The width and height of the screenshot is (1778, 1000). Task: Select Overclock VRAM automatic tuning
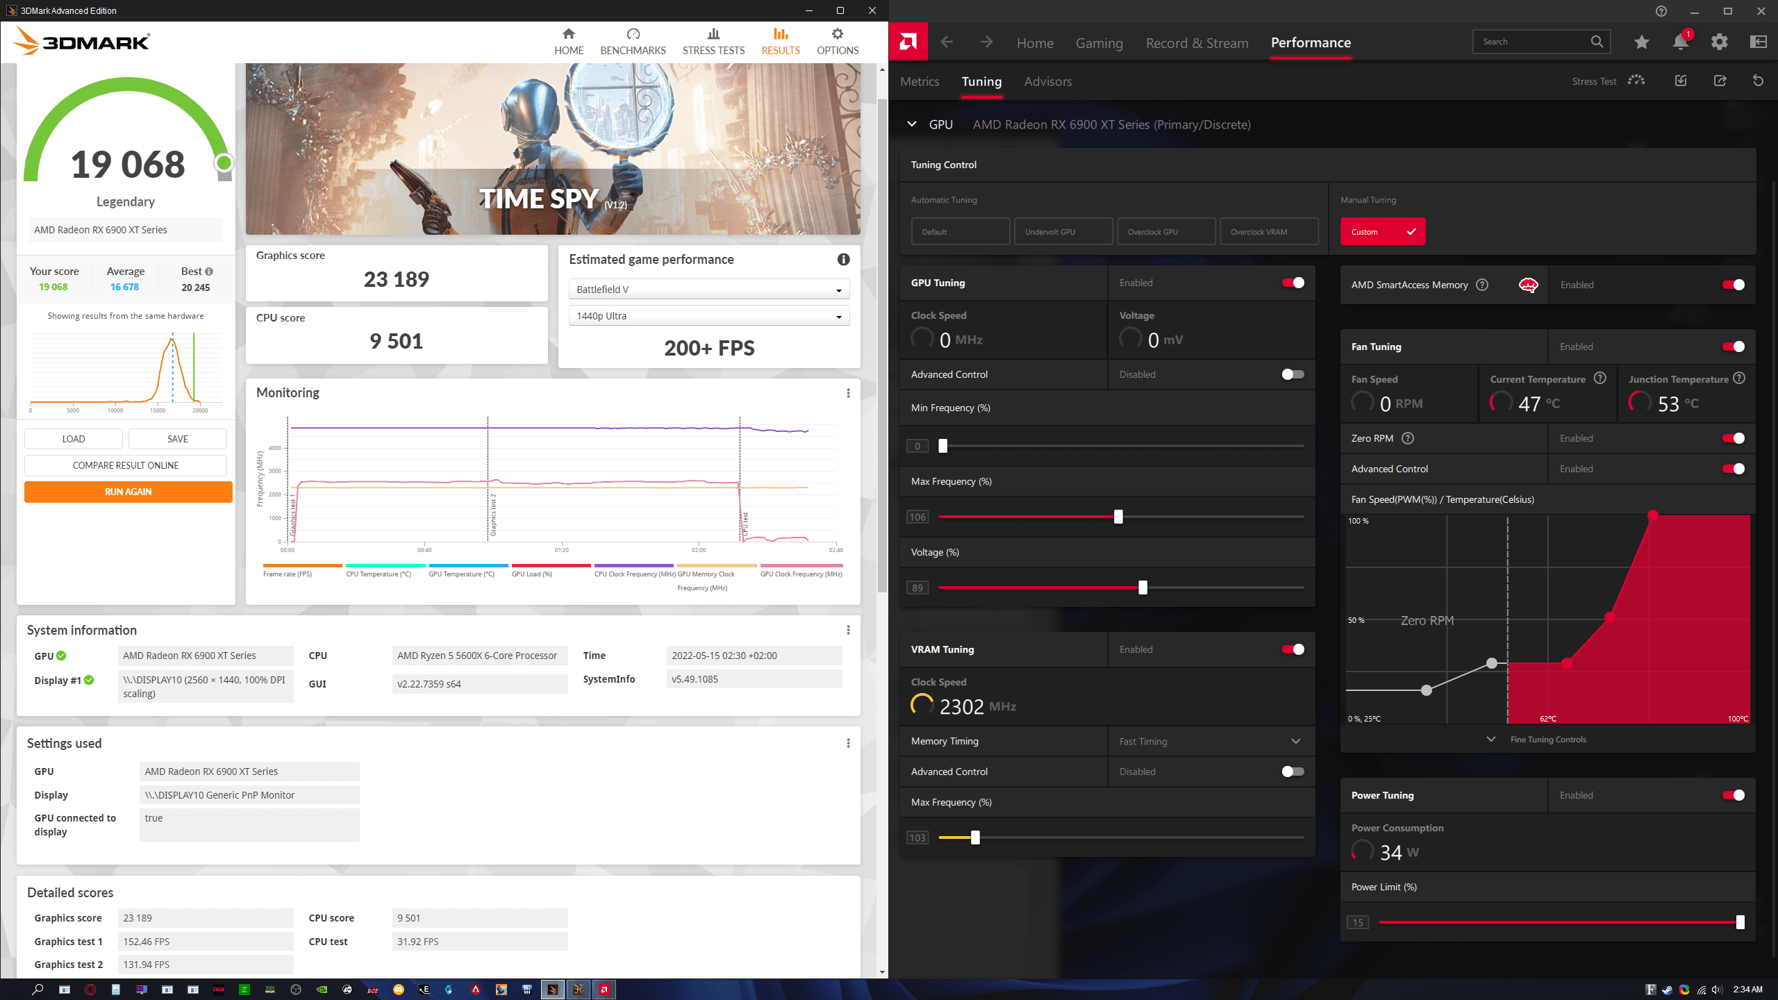pos(1269,231)
